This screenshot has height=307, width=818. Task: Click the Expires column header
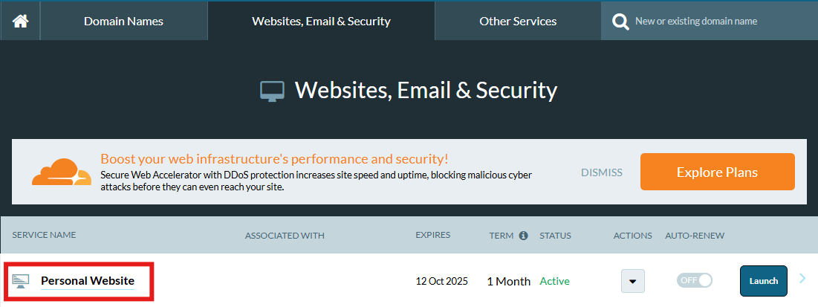432,235
